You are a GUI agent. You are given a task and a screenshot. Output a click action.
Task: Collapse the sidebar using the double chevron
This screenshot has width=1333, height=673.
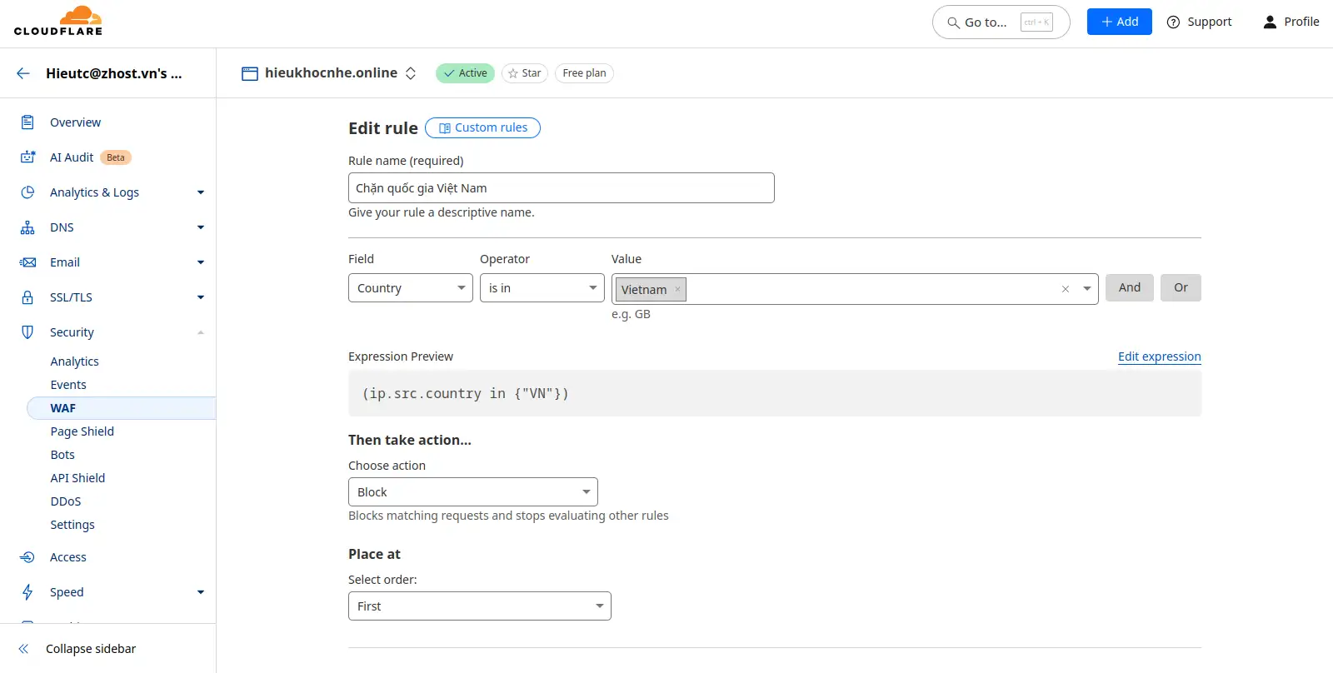tap(23, 649)
